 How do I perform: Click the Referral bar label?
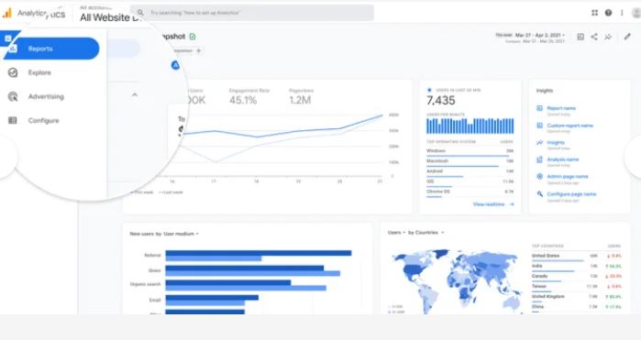click(x=152, y=255)
